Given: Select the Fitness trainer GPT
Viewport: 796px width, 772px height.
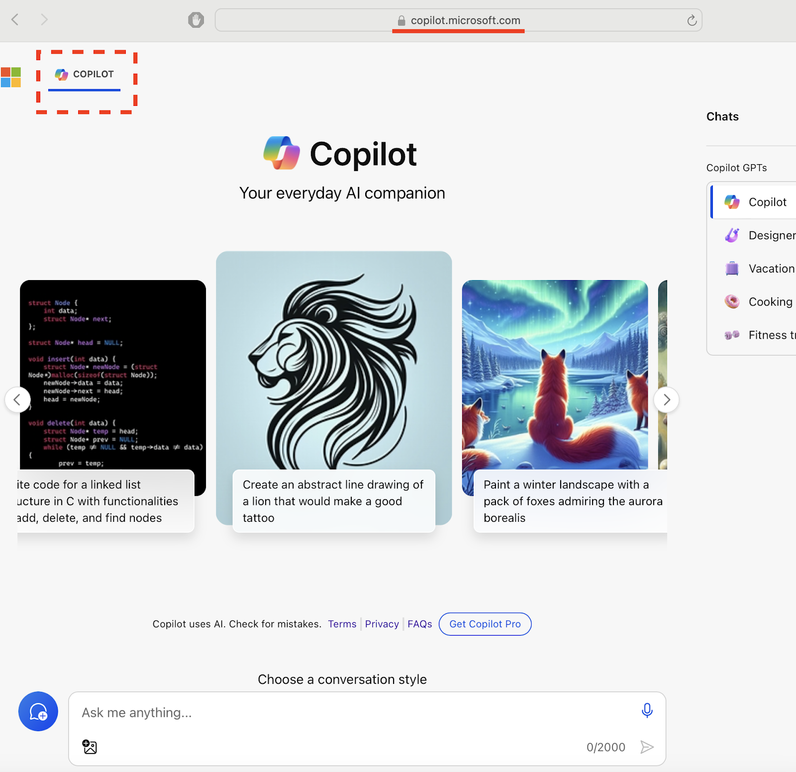Looking at the screenshot, I should (x=753, y=335).
